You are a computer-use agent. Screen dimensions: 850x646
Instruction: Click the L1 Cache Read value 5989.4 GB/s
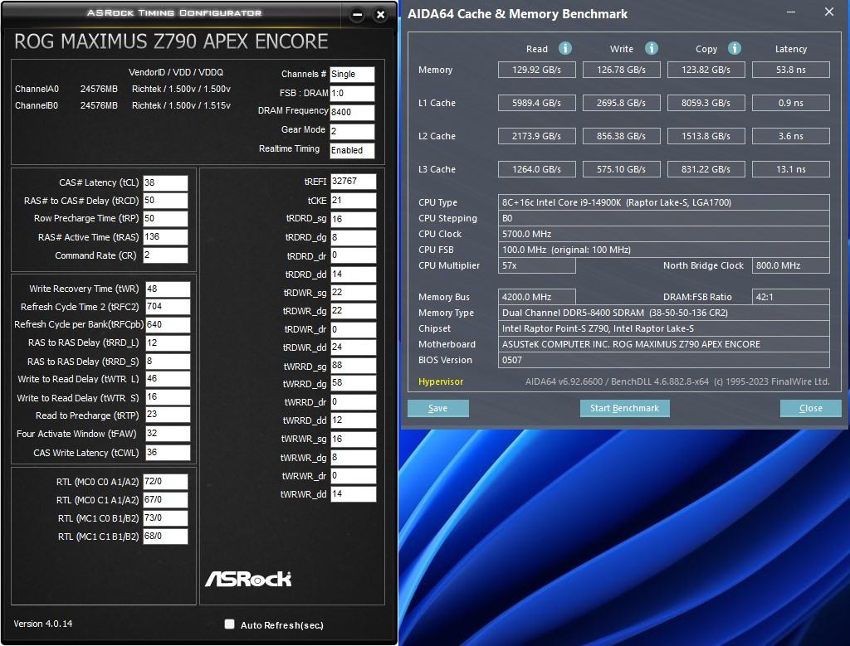pos(537,103)
